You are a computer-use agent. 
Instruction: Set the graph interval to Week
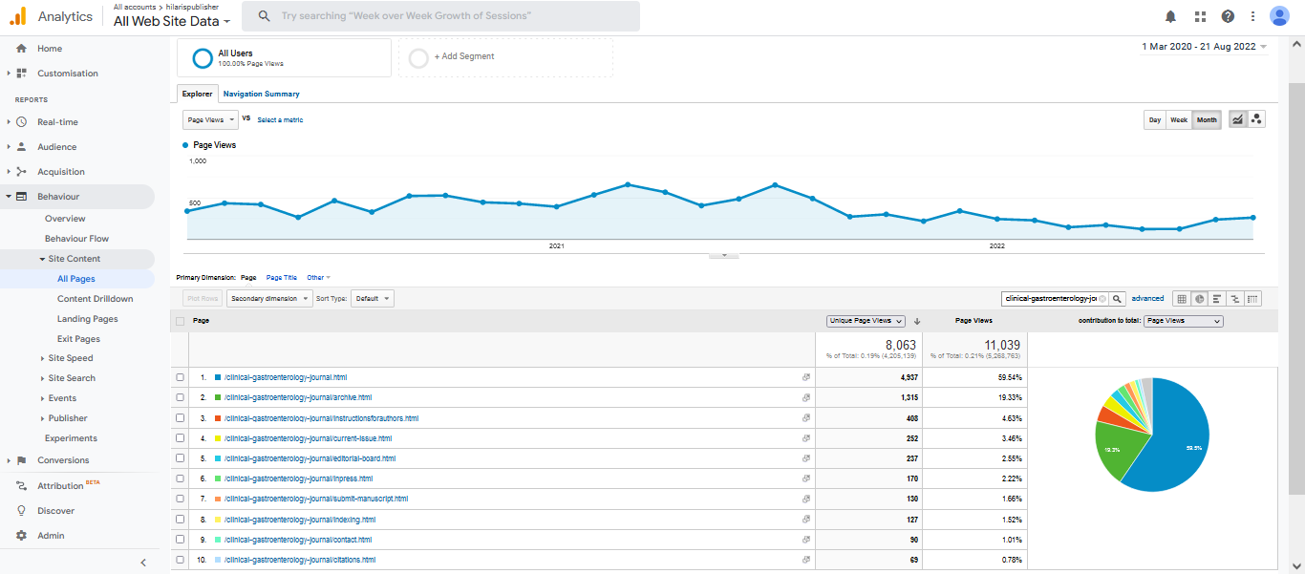(1179, 119)
